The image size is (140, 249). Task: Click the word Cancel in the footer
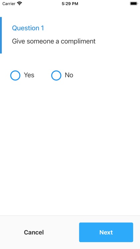click(x=34, y=232)
